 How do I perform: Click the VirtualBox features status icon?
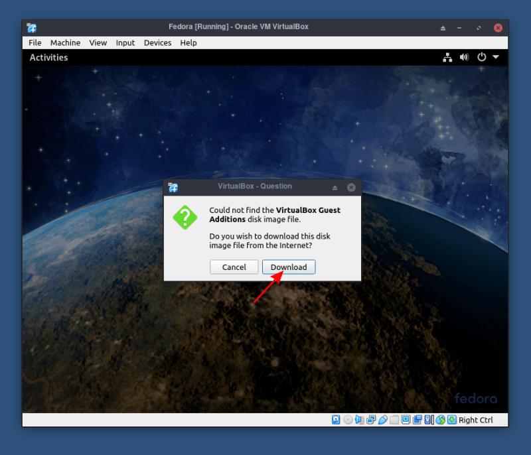click(425, 420)
